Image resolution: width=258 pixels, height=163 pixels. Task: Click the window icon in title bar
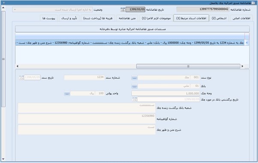(x=253, y=3)
